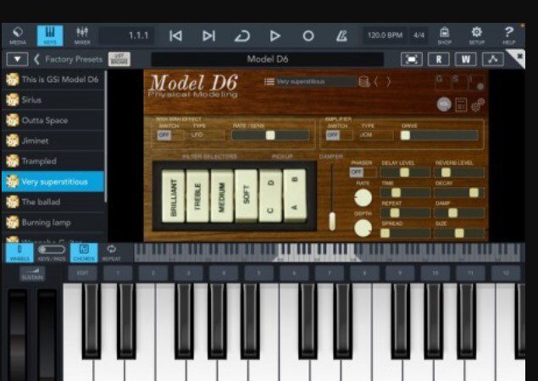Image resolution: width=538 pixels, height=381 pixels.
Task: Open Help
Action: (x=509, y=36)
